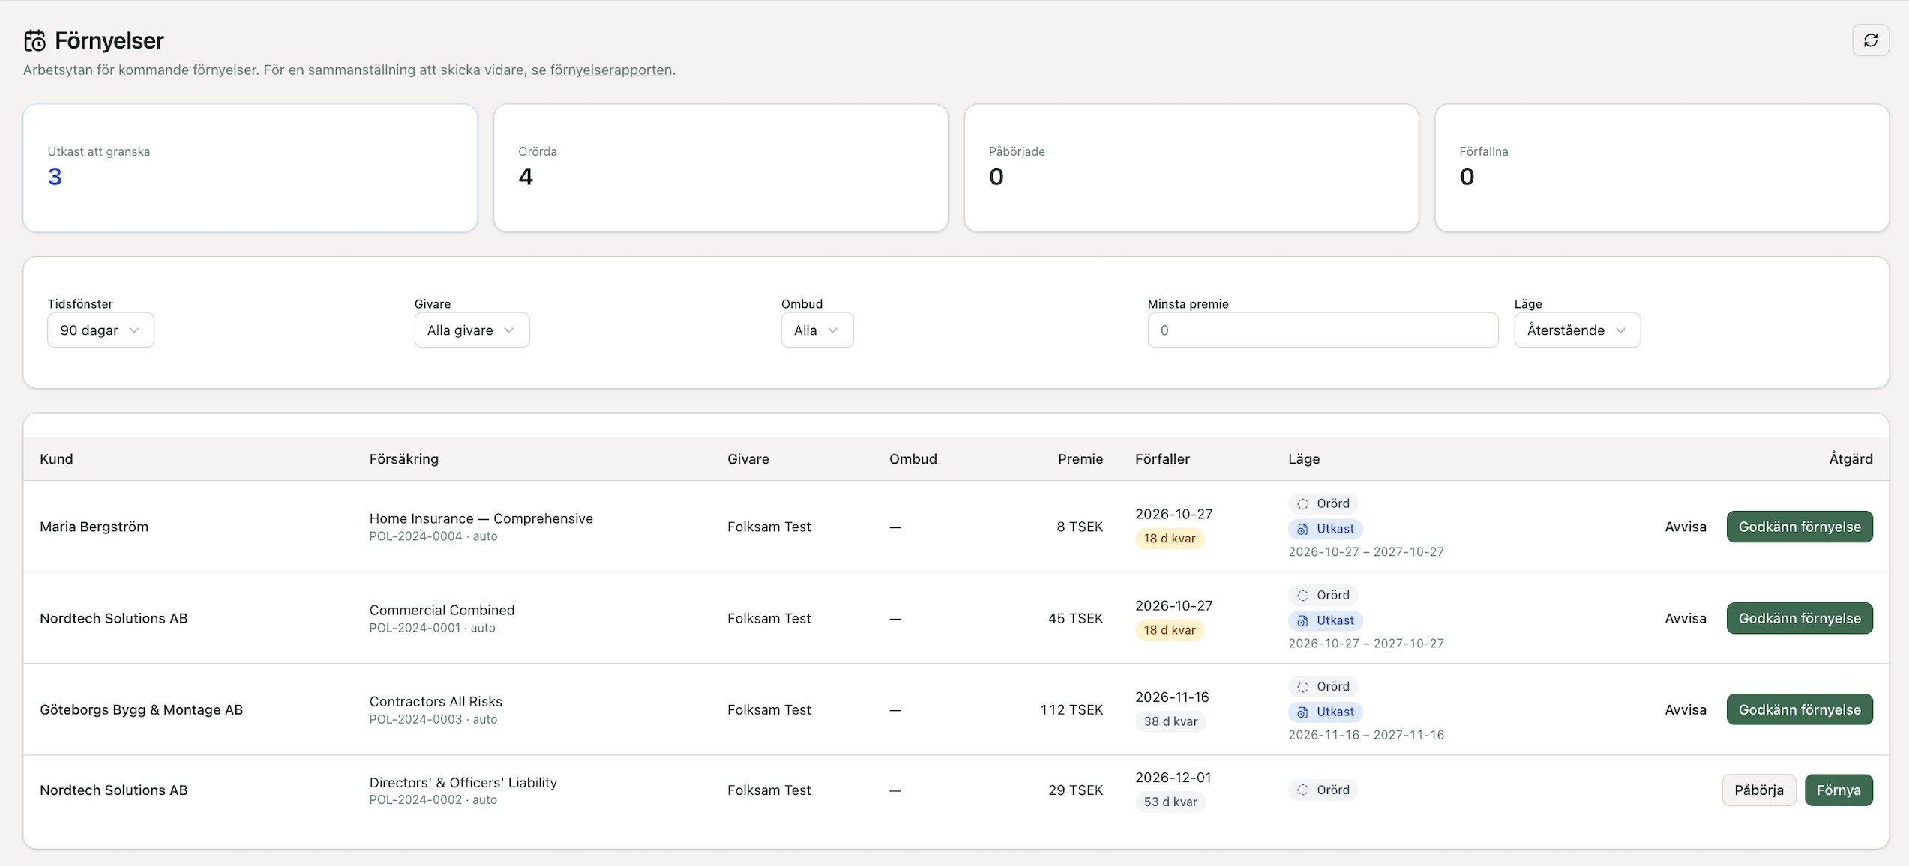Image resolution: width=1909 pixels, height=866 pixels.
Task: Open the Ombud Alla dropdown
Action: (x=817, y=330)
